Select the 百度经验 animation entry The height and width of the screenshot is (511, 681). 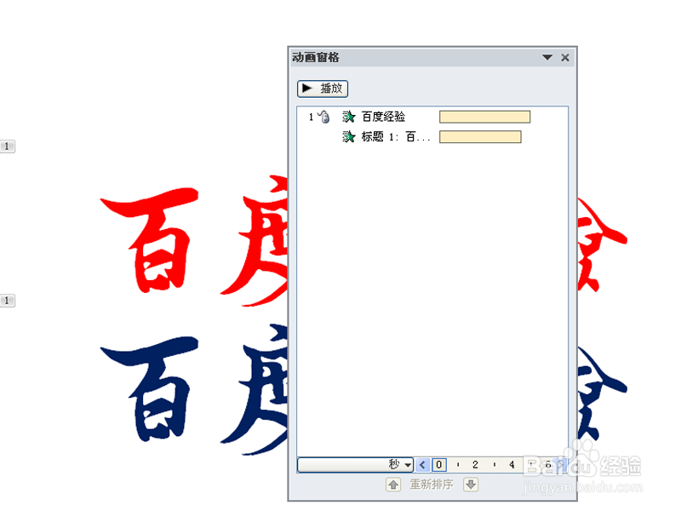click(432, 117)
